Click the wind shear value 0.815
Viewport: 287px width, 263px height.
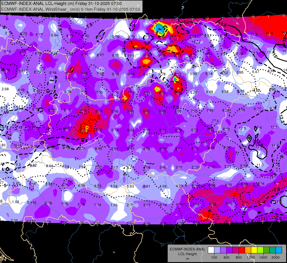(x=31, y=222)
